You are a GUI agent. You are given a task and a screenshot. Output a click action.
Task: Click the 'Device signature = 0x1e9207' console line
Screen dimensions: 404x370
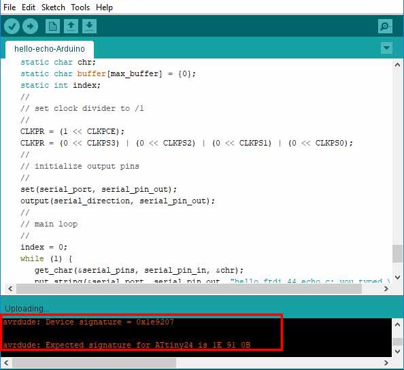coord(88,322)
